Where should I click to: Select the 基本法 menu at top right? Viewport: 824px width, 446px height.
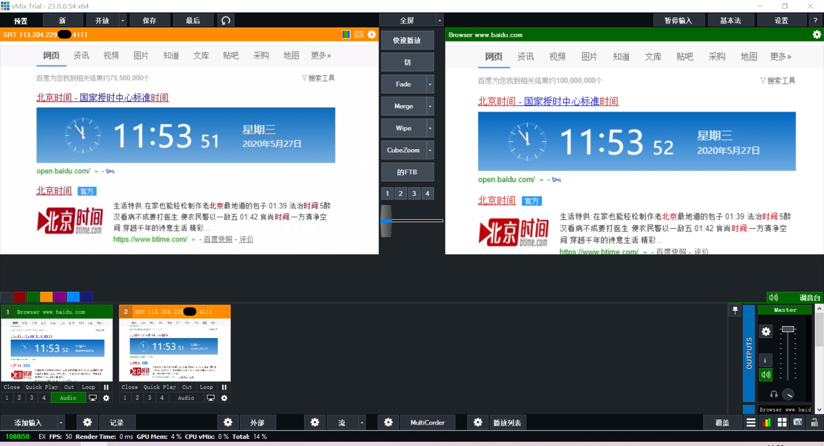(x=731, y=20)
